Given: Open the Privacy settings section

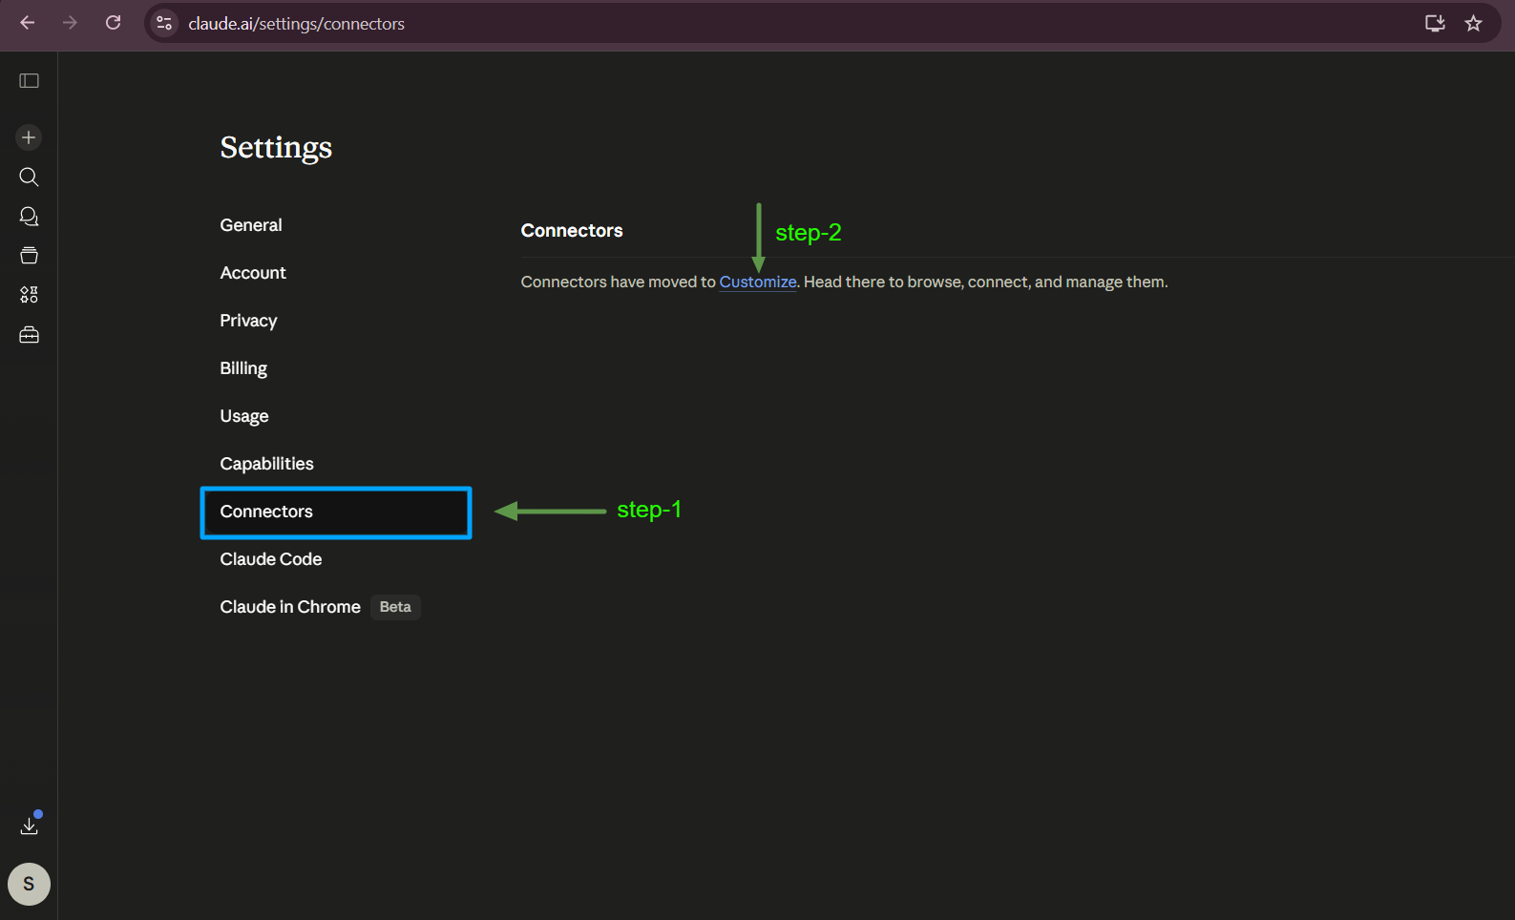Looking at the screenshot, I should click(248, 321).
